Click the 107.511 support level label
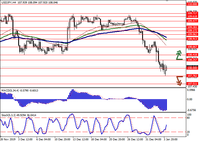 (192, 83)
